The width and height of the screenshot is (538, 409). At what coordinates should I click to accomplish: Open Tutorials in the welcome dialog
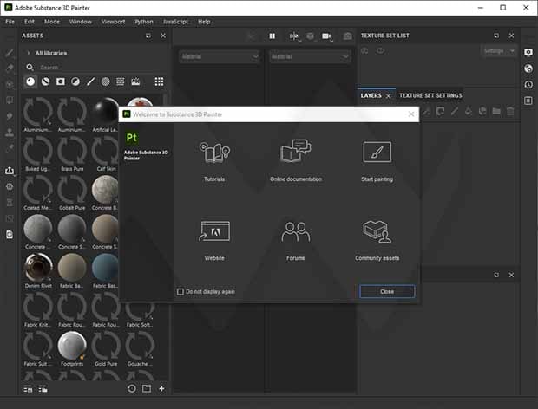tap(214, 161)
